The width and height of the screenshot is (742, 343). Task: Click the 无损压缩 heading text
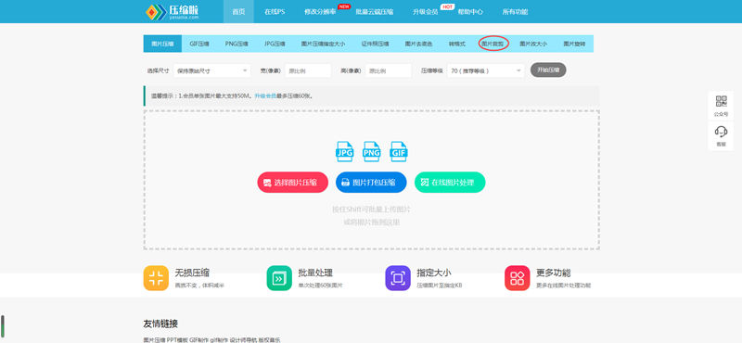tap(192, 273)
